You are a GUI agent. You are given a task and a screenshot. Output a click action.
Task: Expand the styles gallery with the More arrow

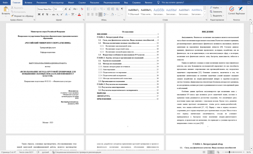tap(205, 15)
